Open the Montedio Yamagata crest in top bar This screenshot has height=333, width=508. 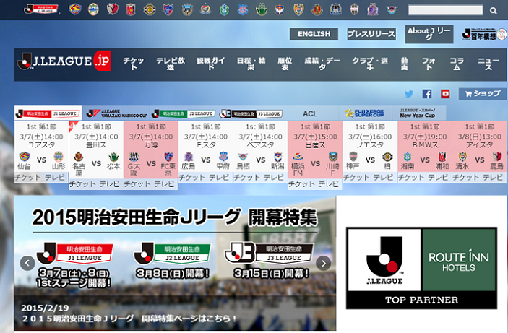pos(93,9)
